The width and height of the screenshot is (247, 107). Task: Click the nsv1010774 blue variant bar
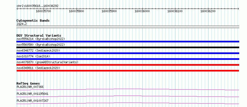click(x=128, y=59)
